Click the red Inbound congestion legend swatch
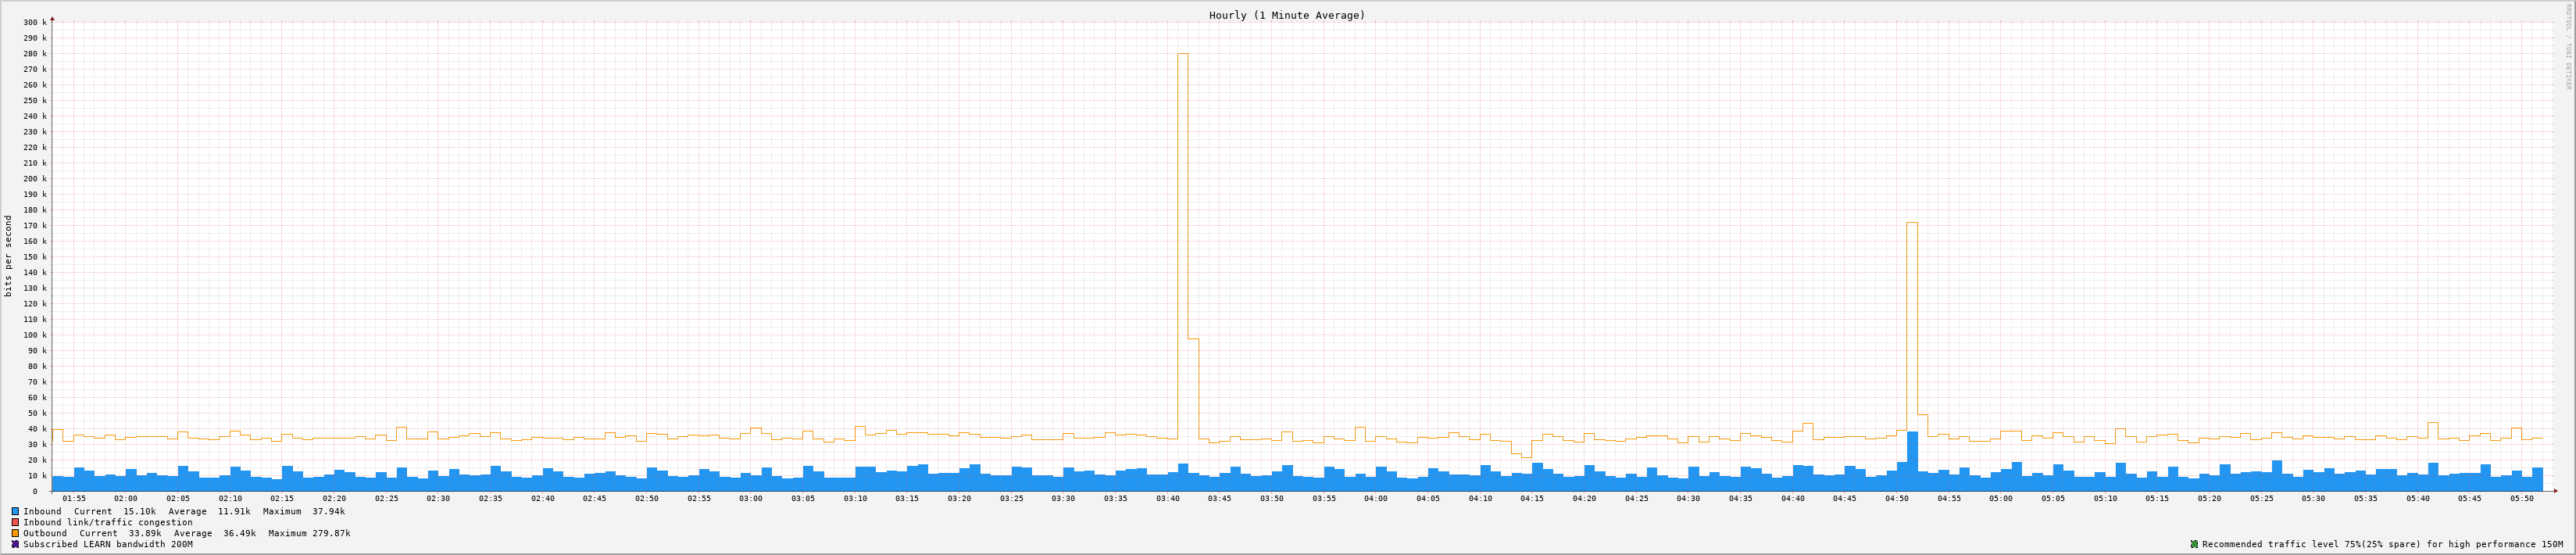This screenshot has height=555, width=2576. click(x=15, y=522)
